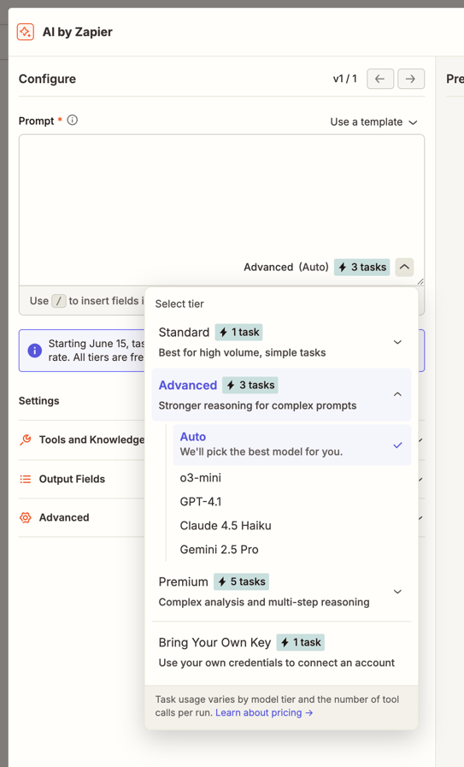Click the Configure heading
The height and width of the screenshot is (767, 464).
click(48, 79)
